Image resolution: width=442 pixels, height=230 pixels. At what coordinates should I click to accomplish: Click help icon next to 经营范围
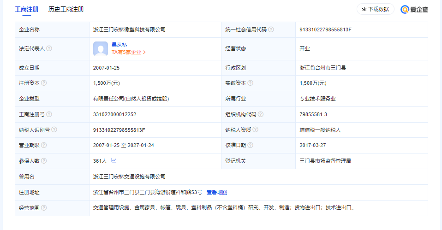tap(44, 208)
